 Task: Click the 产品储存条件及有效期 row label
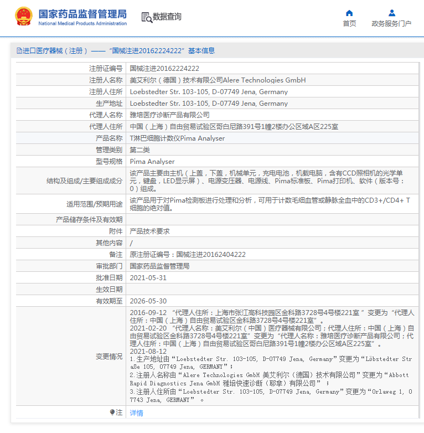pyautogui.click(x=89, y=219)
